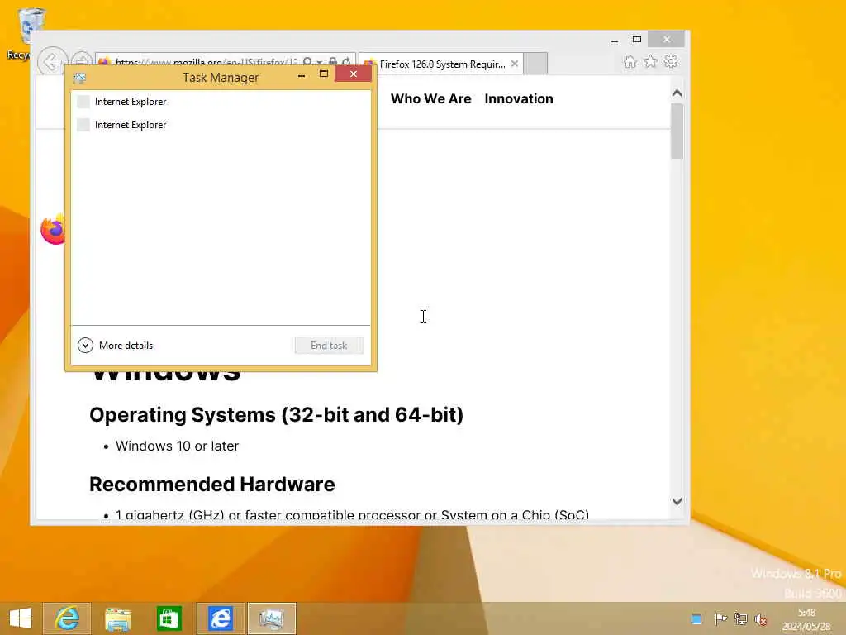This screenshot has height=635, width=846.
Task: Go back with Internet Explorer's back arrow
Action: [x=52, y=62]
